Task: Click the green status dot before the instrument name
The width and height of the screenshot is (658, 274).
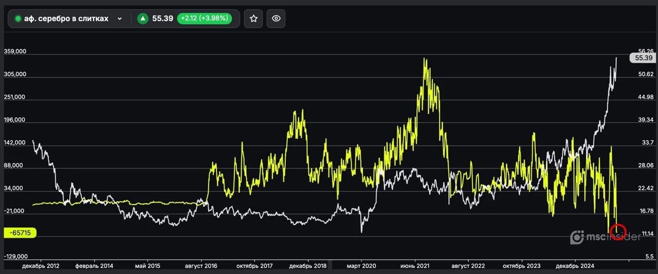Action: [x=18, y=19]
